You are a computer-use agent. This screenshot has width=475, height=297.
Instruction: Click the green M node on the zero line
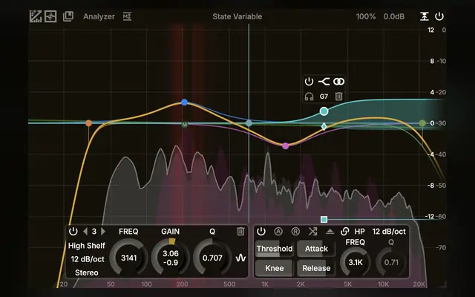click(x=185, y=125)
